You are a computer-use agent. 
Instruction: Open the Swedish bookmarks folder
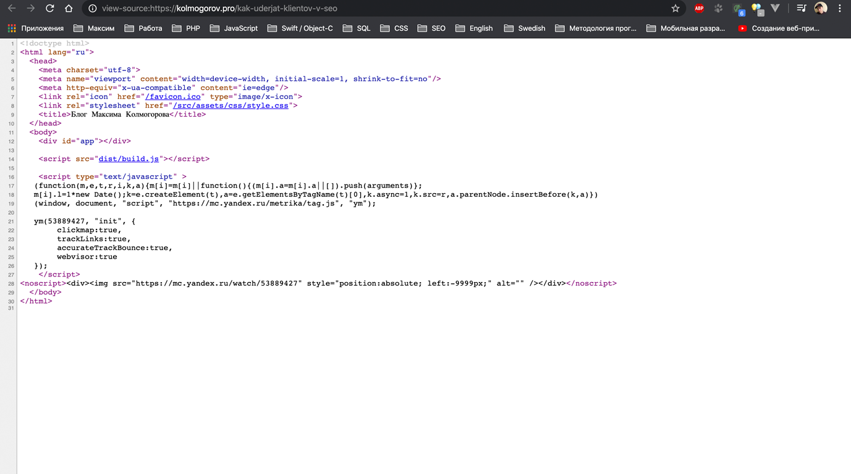tap(525, 28)
